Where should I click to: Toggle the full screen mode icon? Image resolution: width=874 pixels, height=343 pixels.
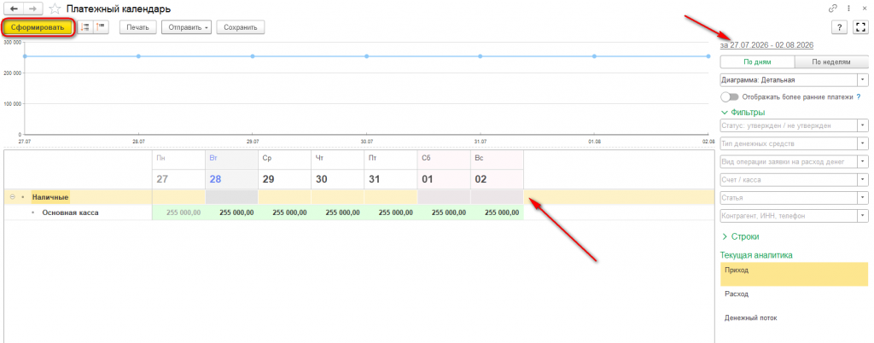[x=860, y=27]
